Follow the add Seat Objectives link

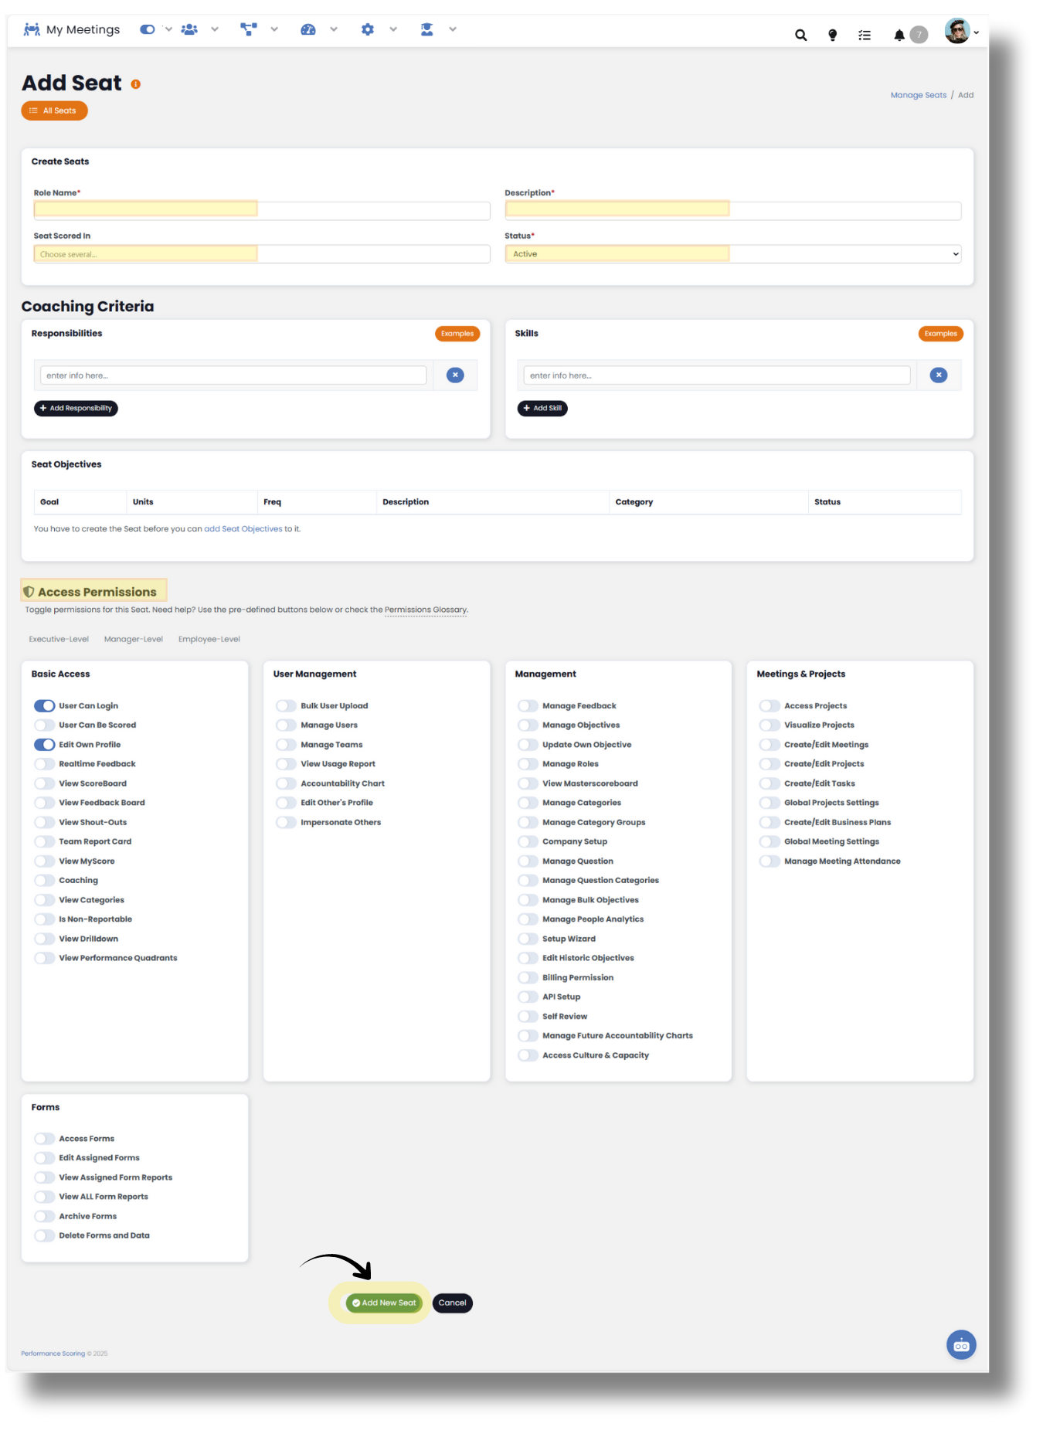[243, 529]
